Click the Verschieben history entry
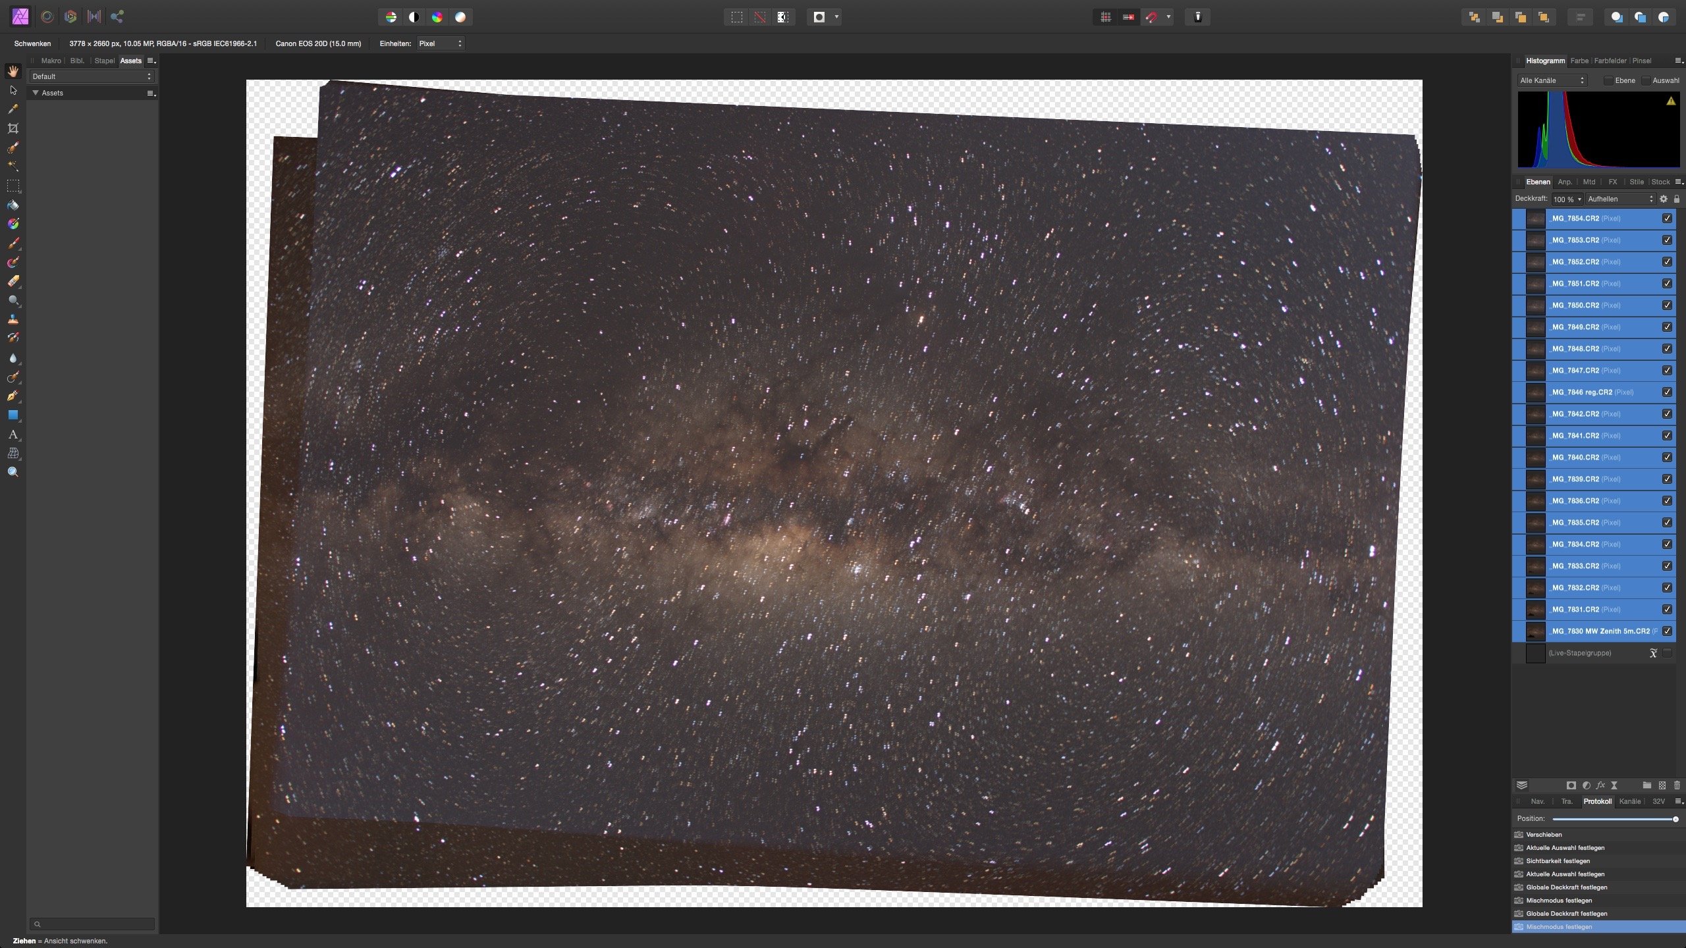Viewport: 1686px width, 948px height. [x=1544, y=835]
